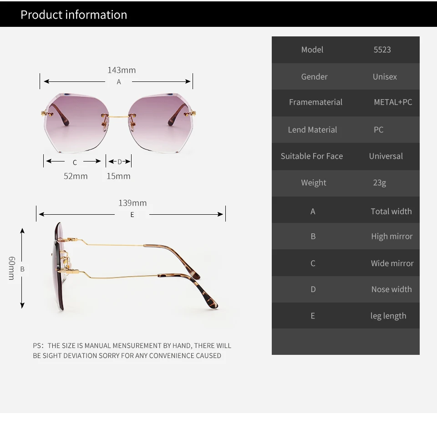The height and width of the screenshot is (424, 437).
Task: Click the 'METAL+PC' value
Action: 393,102
